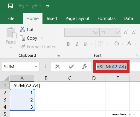Click the Select All corner triangle

tap(6, 78)
